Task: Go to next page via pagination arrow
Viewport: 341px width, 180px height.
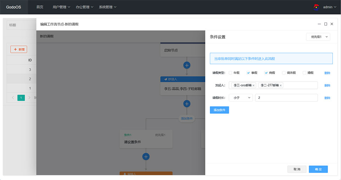Action: [x=29, y=98]
